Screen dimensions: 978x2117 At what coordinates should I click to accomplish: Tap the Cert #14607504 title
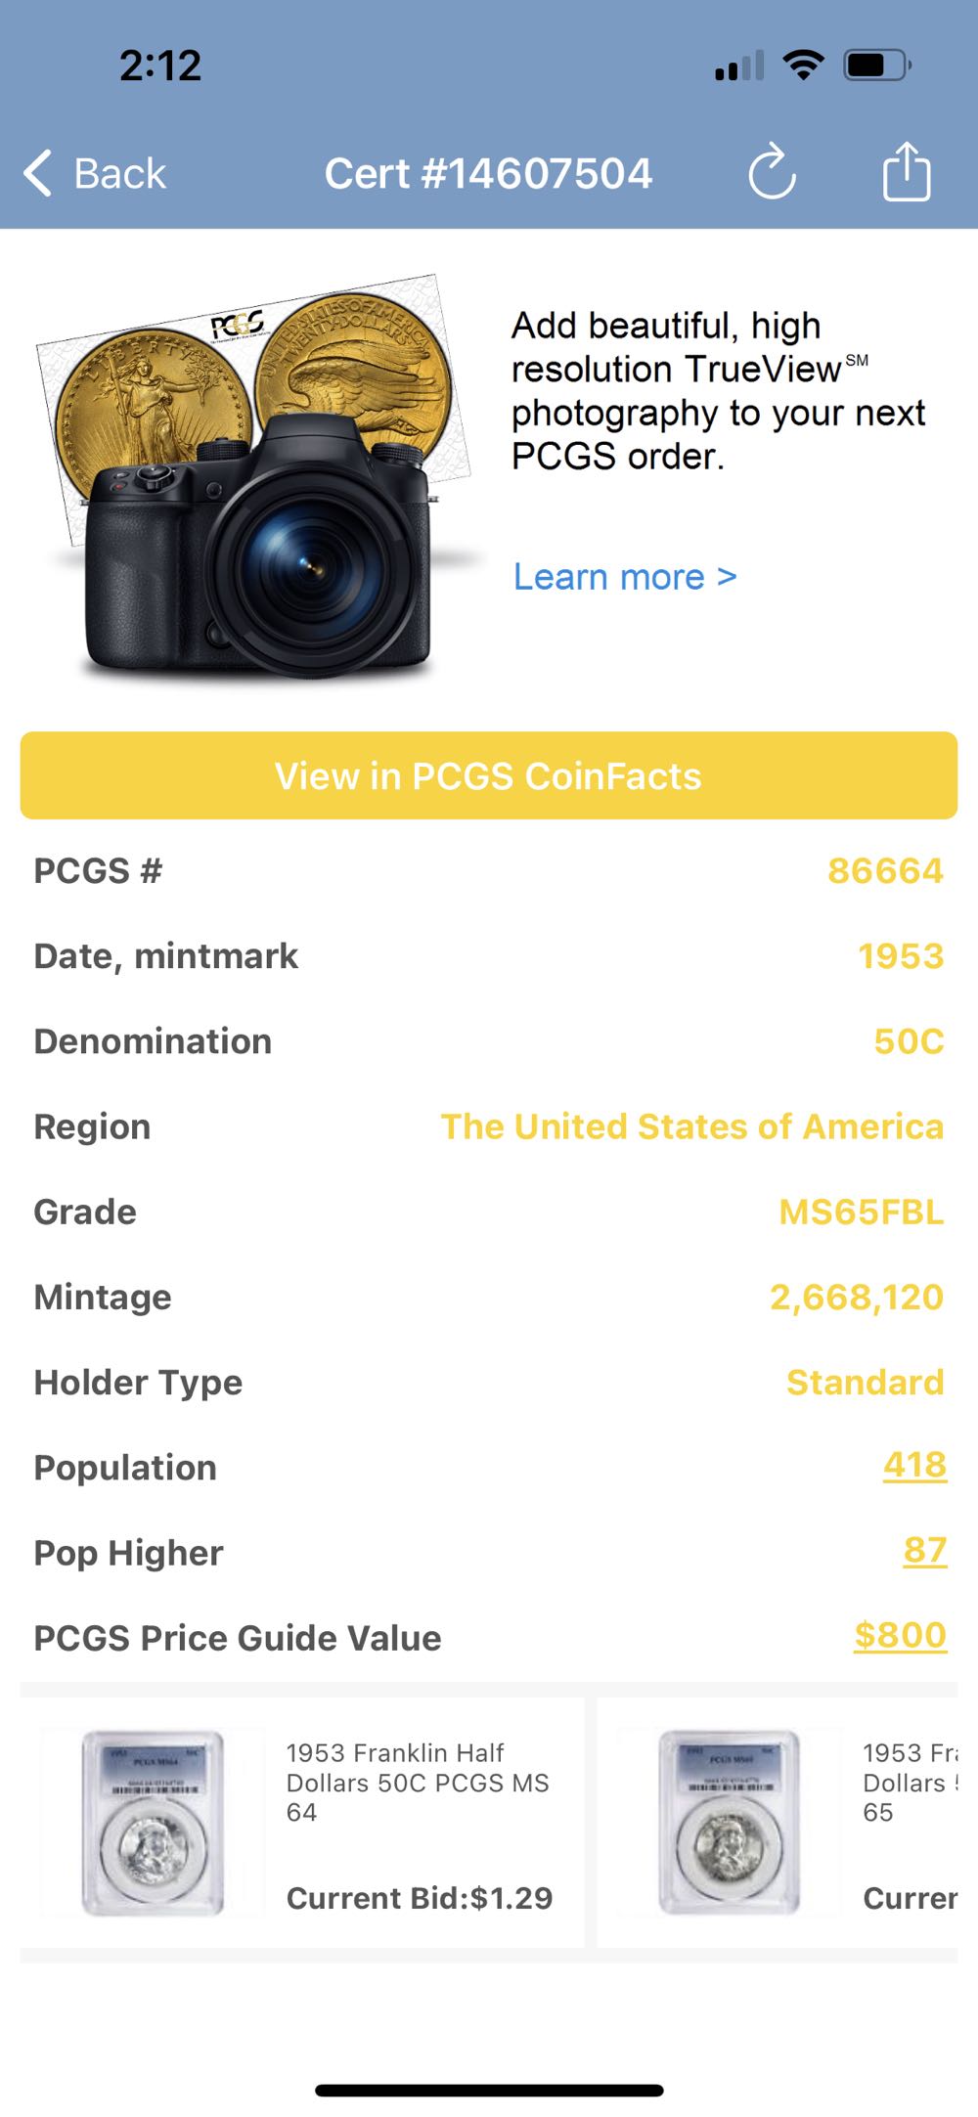[488, 174]
